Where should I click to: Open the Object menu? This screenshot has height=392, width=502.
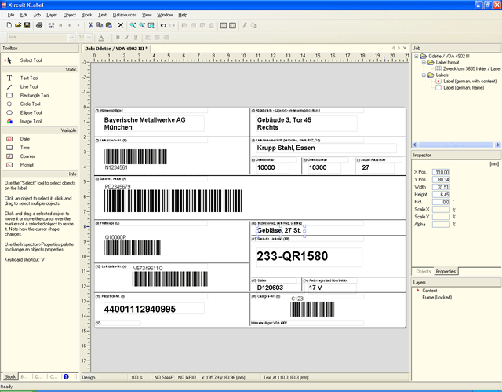tap(70, 15)
